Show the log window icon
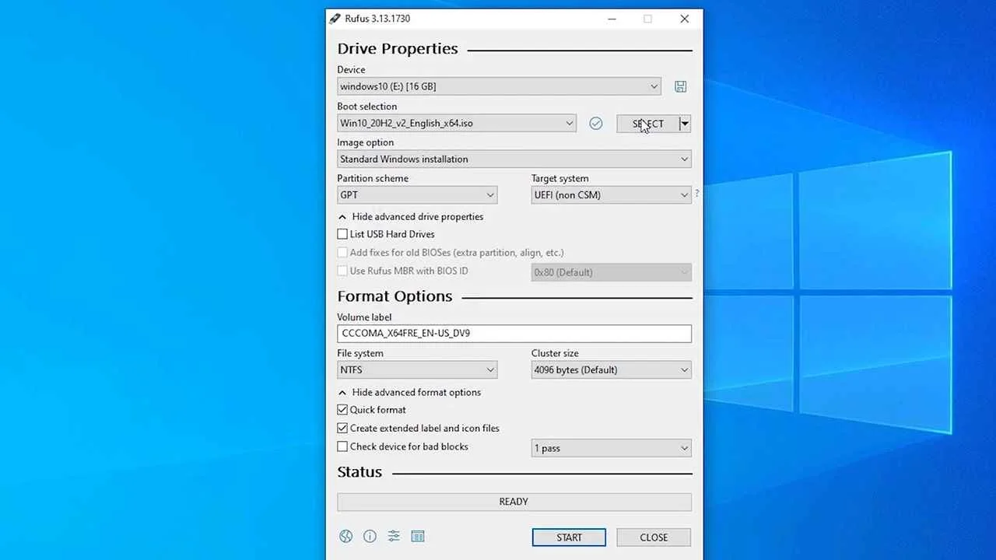Screen dimensions: 996x560 [418, 536]
